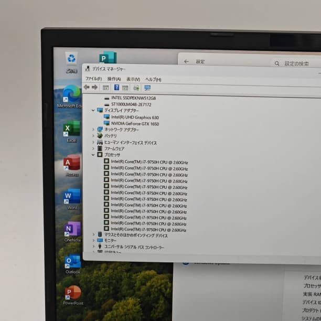Click the Help question-mark toolbar icon

(x=116, y=88)
